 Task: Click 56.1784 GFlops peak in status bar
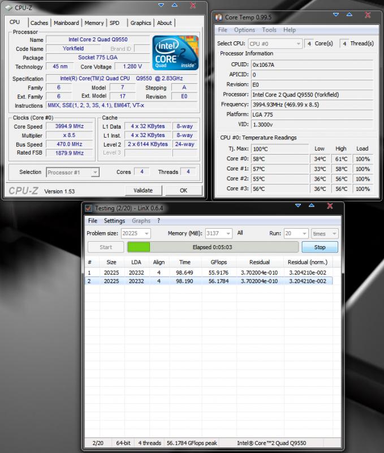192,443
